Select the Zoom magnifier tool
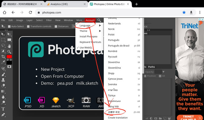 9,52
